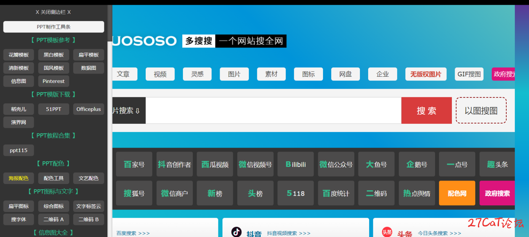Open the 5118 tile
This screenshot has width=529, height=237.
[295, 193]
